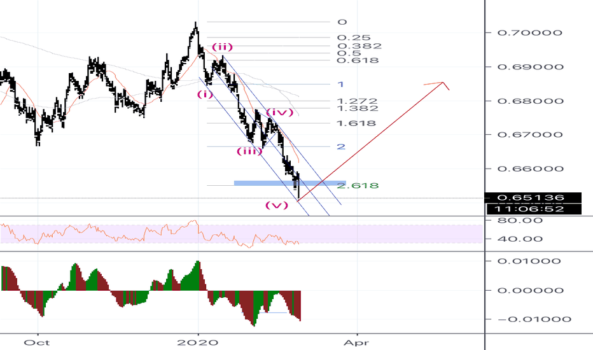Image resolution: width=593 pixels, height=350 pixels.
Task: Click the oscillator 0.01000 axis label
Action: click(x=529, y=261)
